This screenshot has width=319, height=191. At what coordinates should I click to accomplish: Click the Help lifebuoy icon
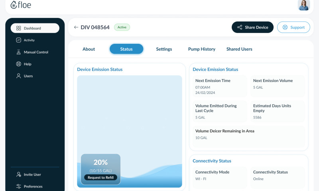[x=18, y=64]
